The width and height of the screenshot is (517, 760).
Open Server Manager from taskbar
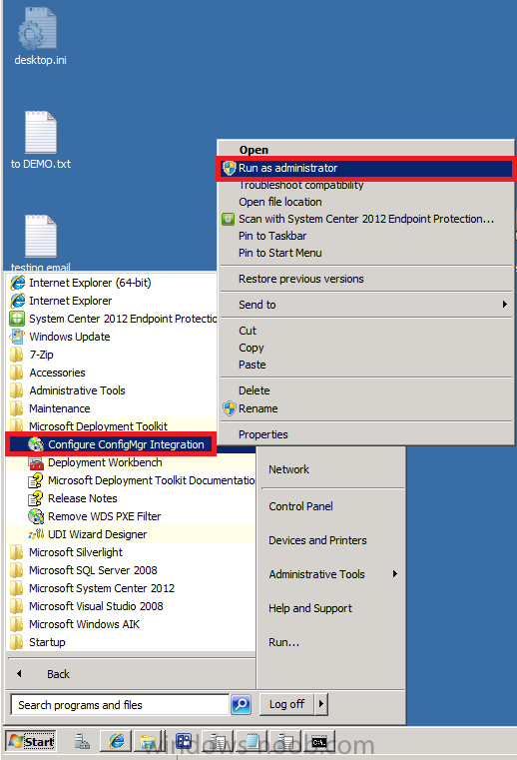[x=82, y=742]
